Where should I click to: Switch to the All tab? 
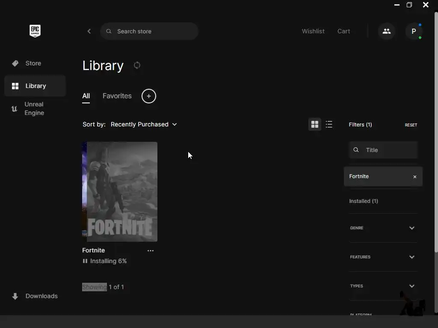coord(86,96)
